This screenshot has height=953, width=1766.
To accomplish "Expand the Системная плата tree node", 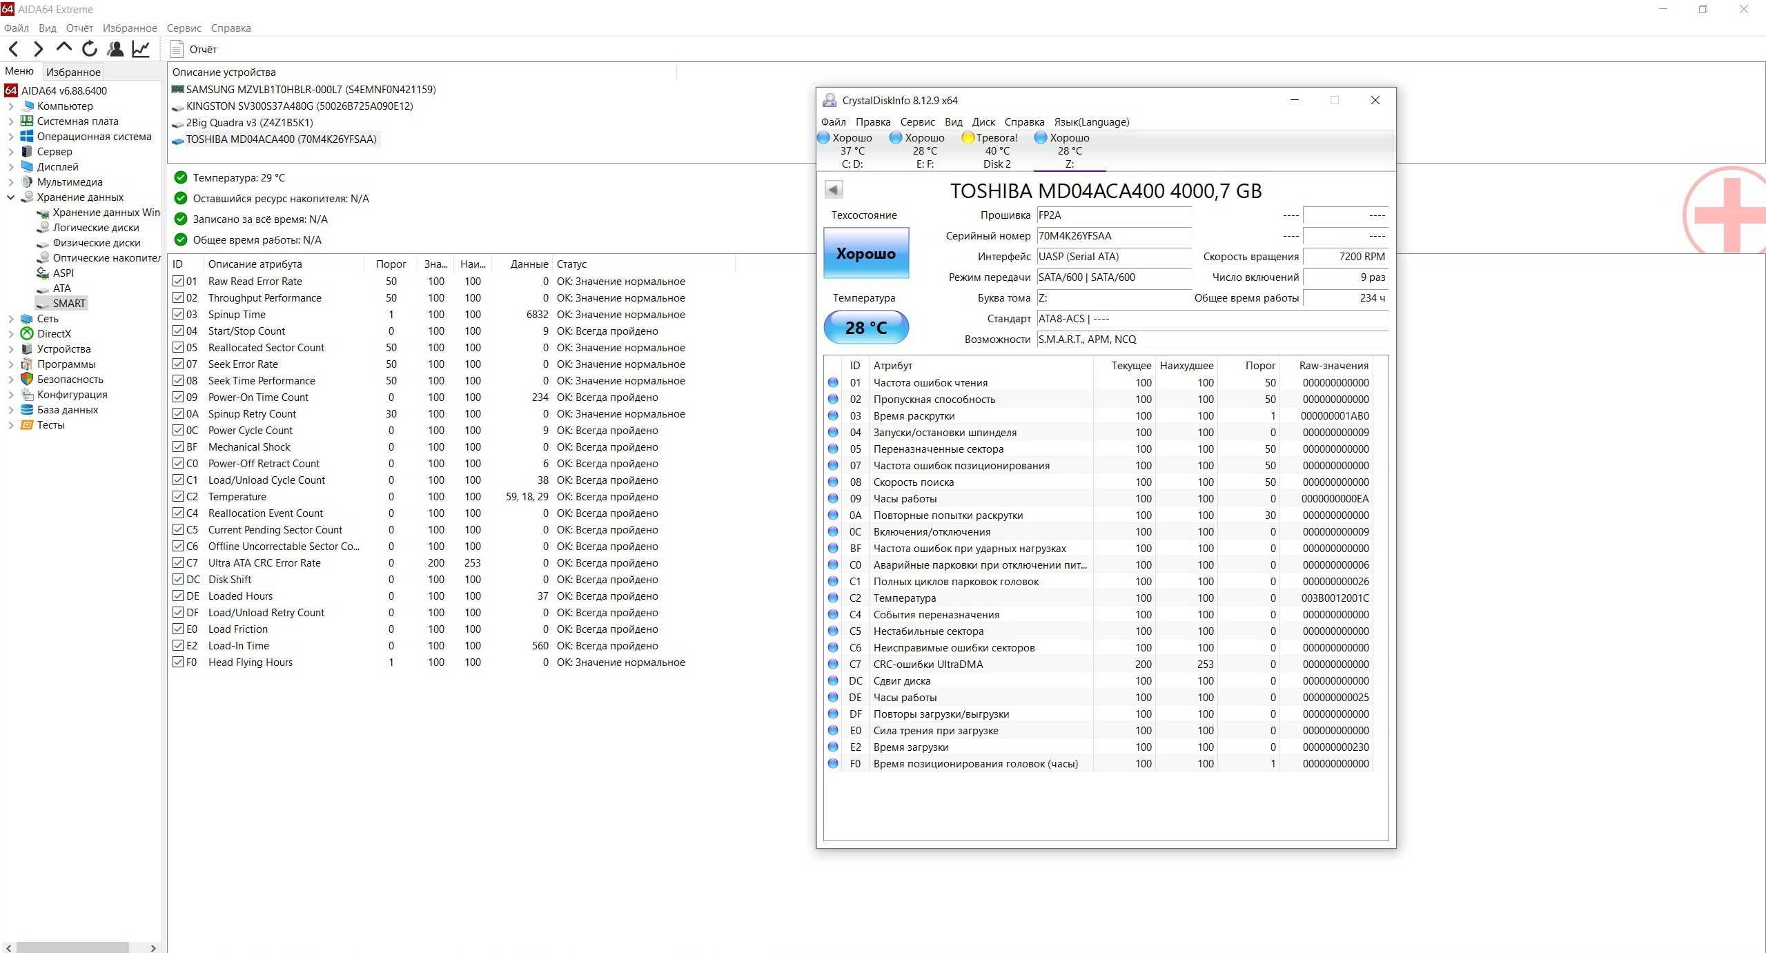I will point(10,121).
